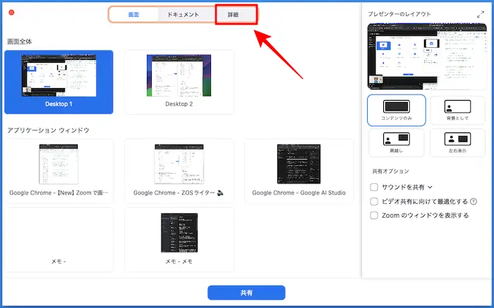Expand the presenter layout preview icon

481,13
